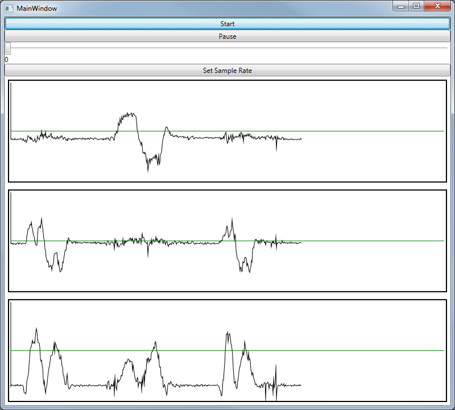Click the deepest trough in the top chart
This screenshot has width=455, height=410.
(148, 170)
